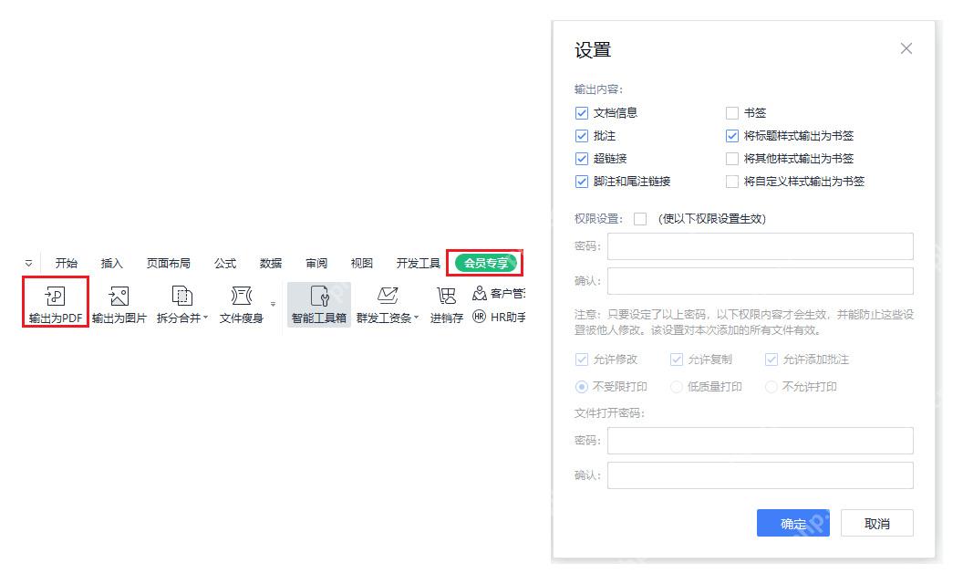This screenshot has width=963, height=584.
Task: Click the 输出为图片 export icon
Action: tap(119, 297)
